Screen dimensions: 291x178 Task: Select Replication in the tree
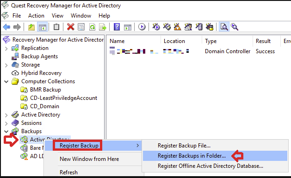coord(35,48)
